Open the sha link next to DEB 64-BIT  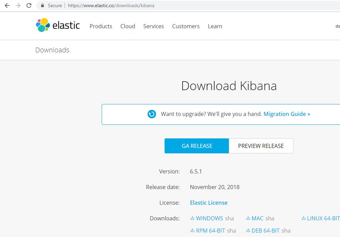[x=286, y=231]
